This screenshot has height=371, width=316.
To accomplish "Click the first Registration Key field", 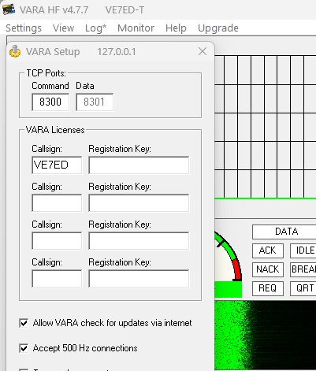I will click(139, 165).
